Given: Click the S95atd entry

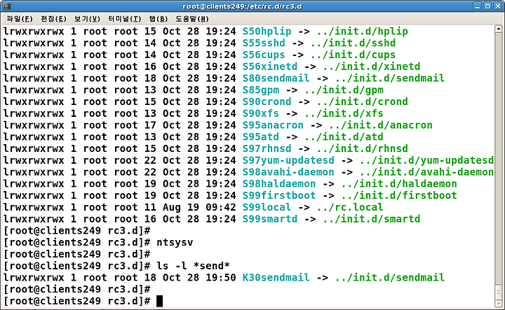Looking at the screenshot, I should click(x=260, y=137).
